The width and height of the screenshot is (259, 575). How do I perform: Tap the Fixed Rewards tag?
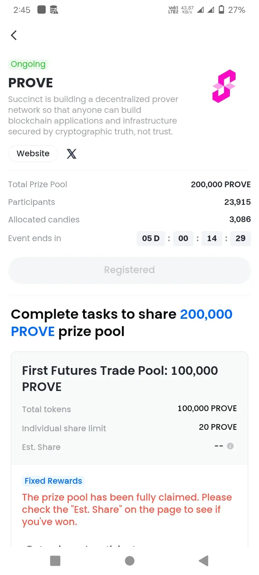tap(53, 481)
